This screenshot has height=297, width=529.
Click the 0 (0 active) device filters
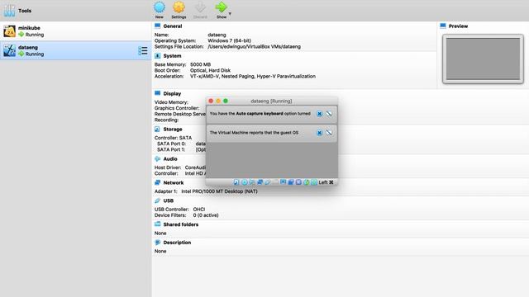coord(206,215)
